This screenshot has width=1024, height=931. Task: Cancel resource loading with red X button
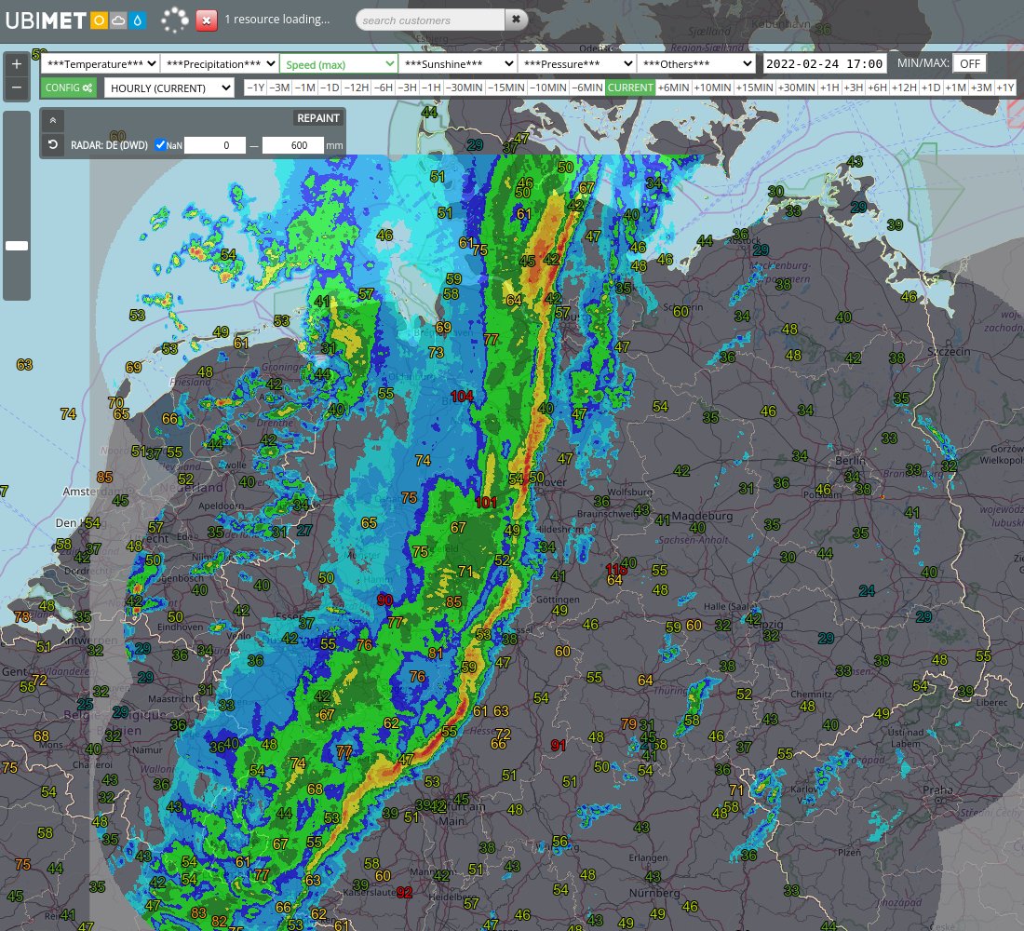click(x=207, y=20)
